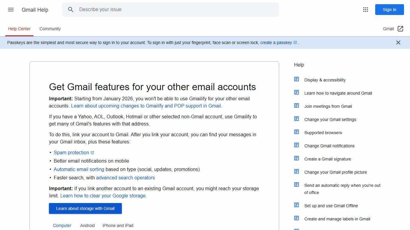410x230 pixels.
Task: Open the hamburger navigation menu
Action: point(11,10)
